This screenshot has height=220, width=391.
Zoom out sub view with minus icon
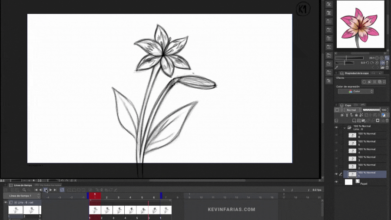click(x=377, y=58)
